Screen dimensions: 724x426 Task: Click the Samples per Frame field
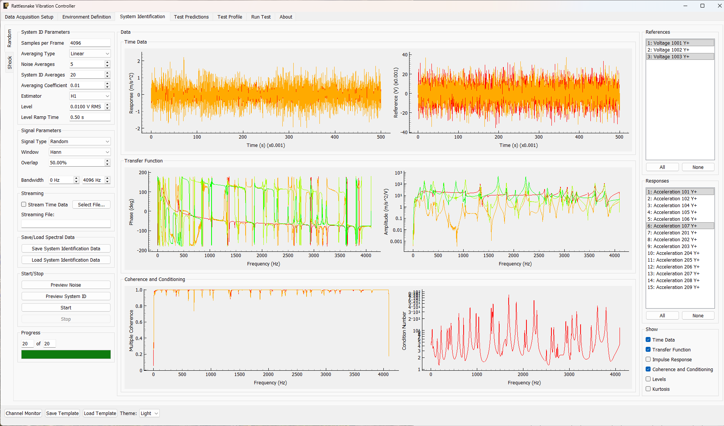90,43
